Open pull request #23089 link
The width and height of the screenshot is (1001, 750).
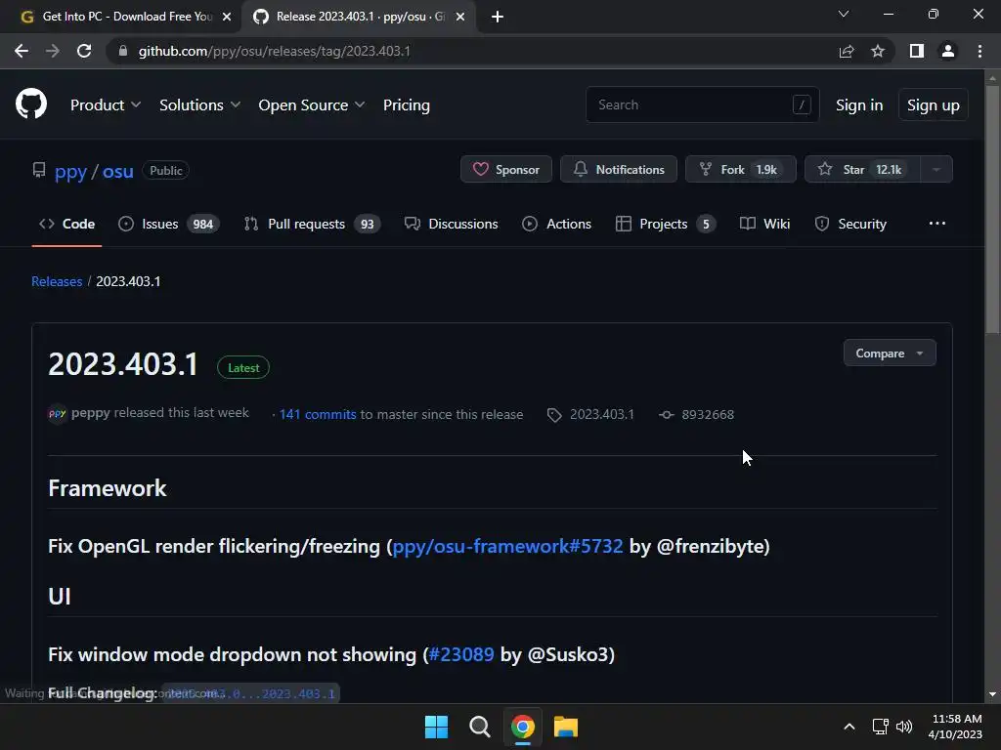[461, 654]
